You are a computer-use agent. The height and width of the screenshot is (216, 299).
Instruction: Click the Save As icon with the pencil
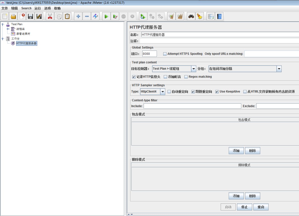click(39, 16)
